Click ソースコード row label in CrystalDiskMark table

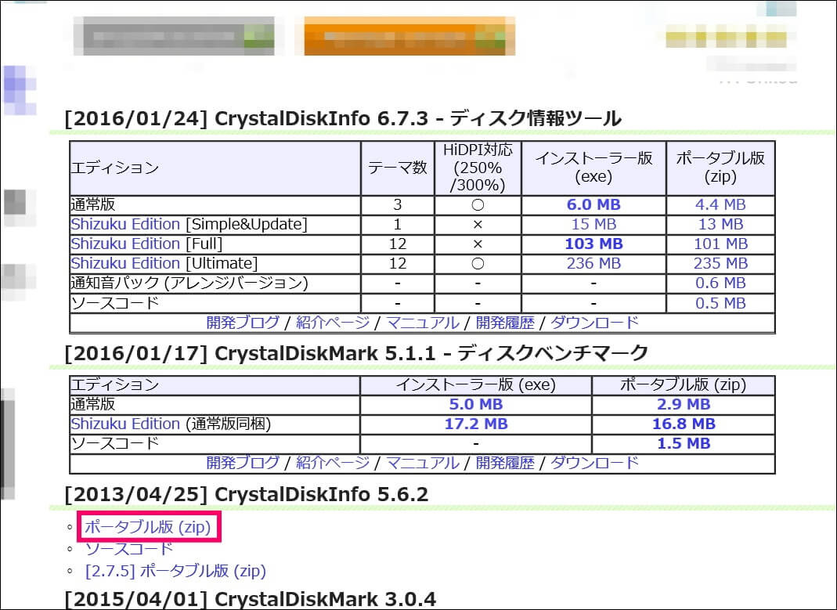115,443
